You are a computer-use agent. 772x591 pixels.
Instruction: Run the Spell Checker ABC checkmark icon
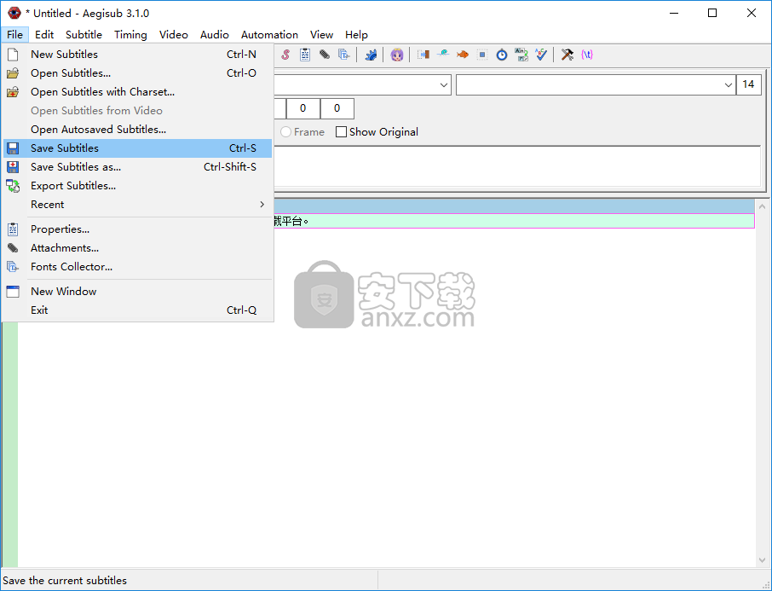pyautogui.click(x=541, y=55)
